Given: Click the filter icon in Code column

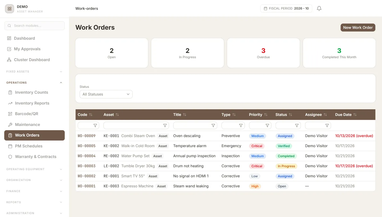Looking at the screenshot, I should click(95, 125).
